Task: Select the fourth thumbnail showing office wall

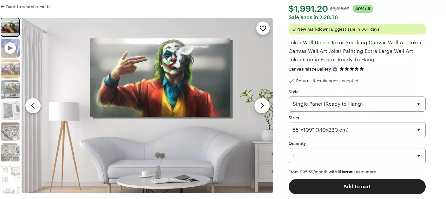Action: click(10, 90)
